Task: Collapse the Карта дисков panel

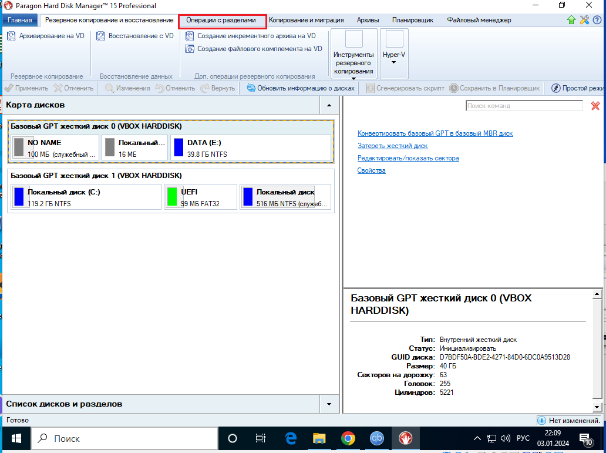Action: [x=329, y=105]
